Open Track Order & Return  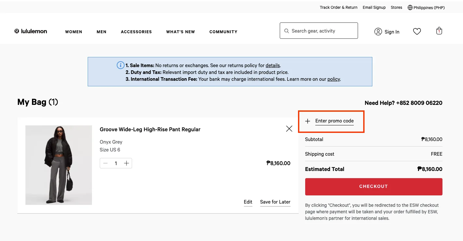(x=338, y=7)
